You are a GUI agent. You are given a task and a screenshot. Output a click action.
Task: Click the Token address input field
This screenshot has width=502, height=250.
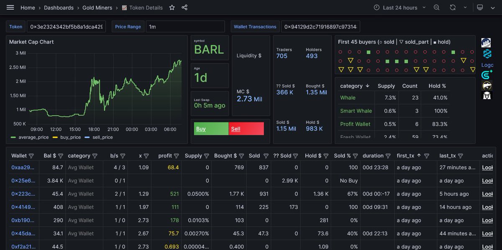click(x=66, y=26)
